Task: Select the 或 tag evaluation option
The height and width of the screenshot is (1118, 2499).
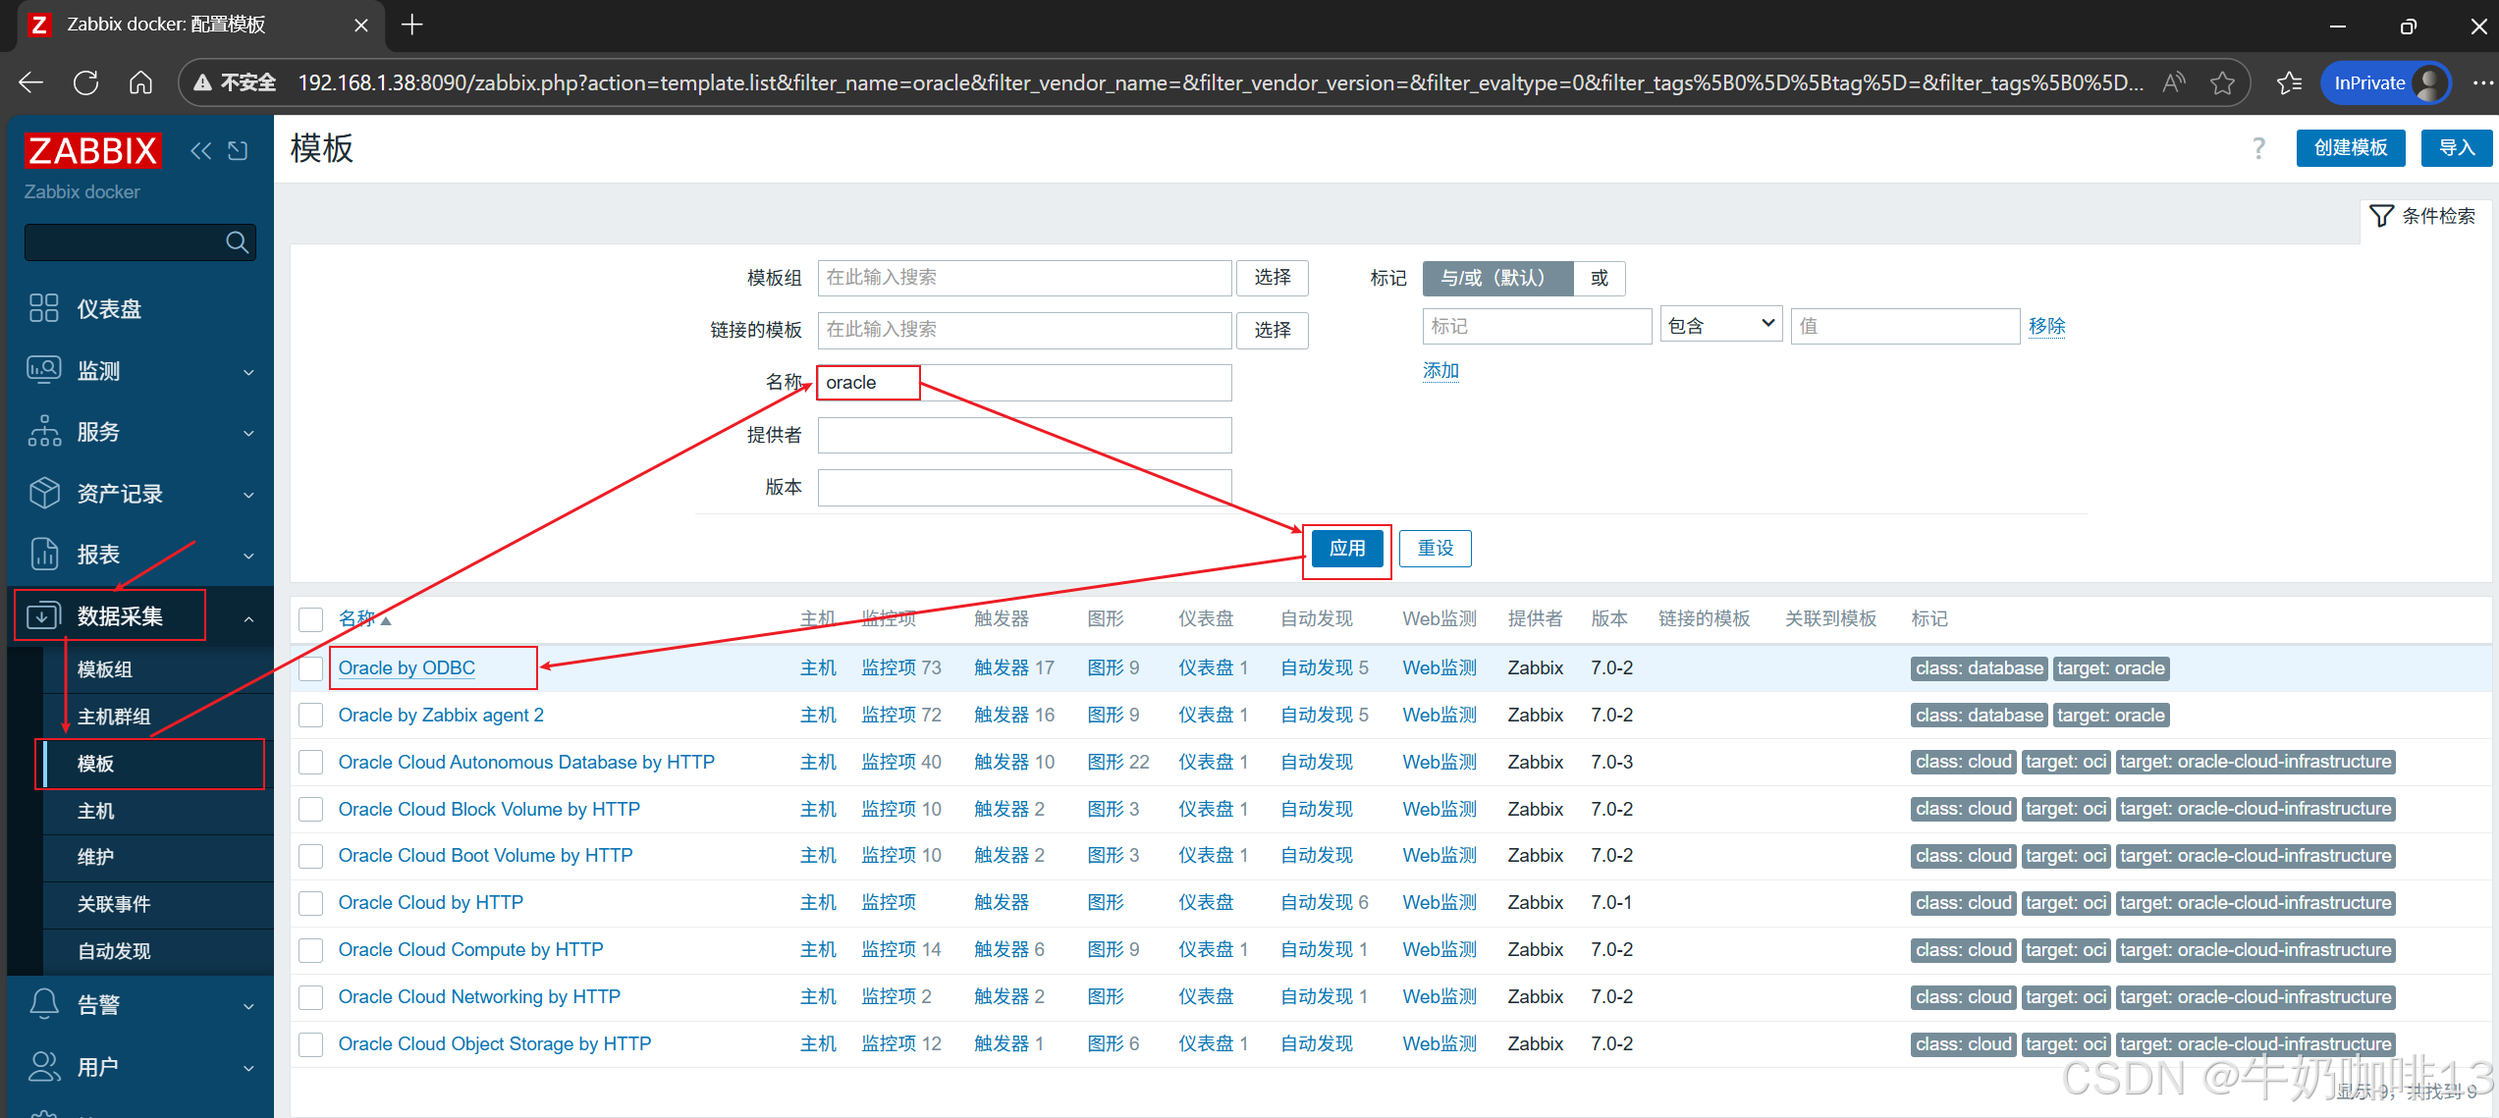Action: 1599,278
